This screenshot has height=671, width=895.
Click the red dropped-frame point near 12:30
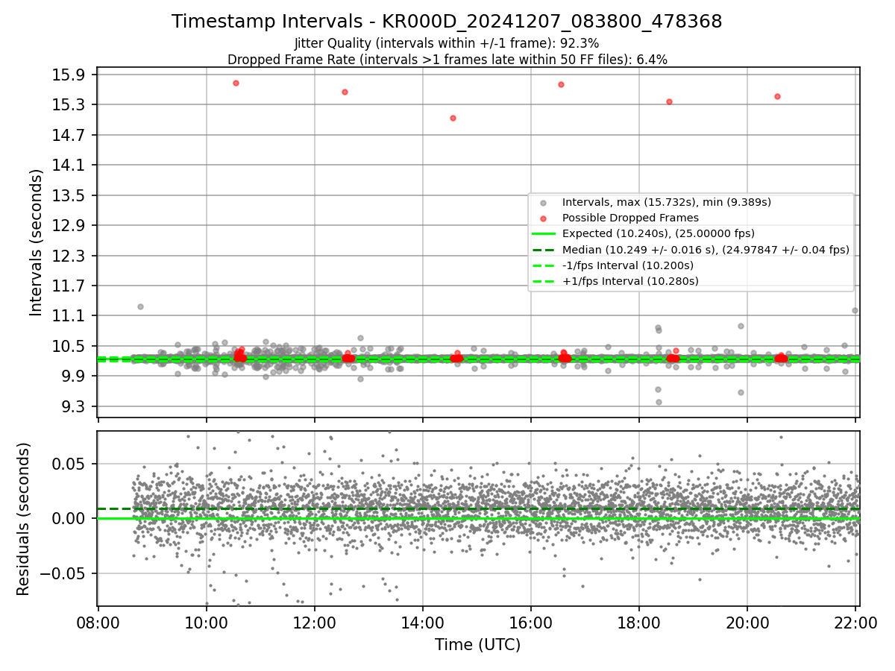click(x=345, y=92)
